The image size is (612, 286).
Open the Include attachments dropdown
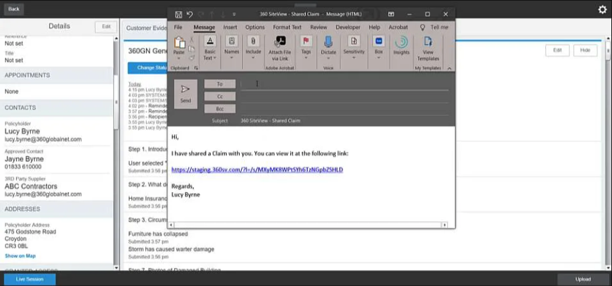point(254,48)
